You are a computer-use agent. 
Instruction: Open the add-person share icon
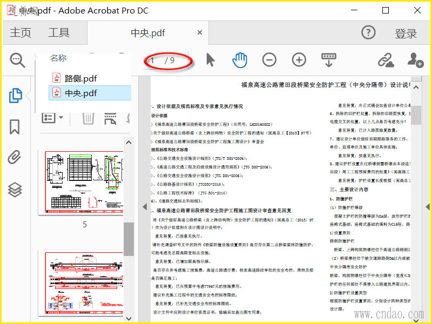tap(415, 60)
